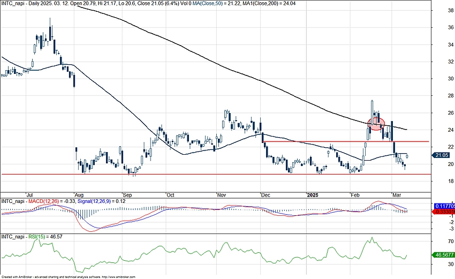This screenshot has width=455, height=279.
Task: Click the Mar label on date axis
Action: point(397,195)
